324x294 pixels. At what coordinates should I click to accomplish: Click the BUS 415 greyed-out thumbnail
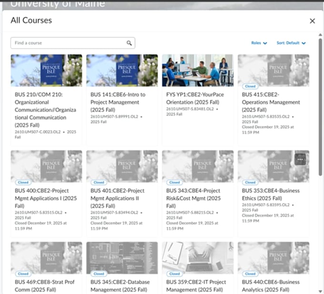[x=273, y=70]
